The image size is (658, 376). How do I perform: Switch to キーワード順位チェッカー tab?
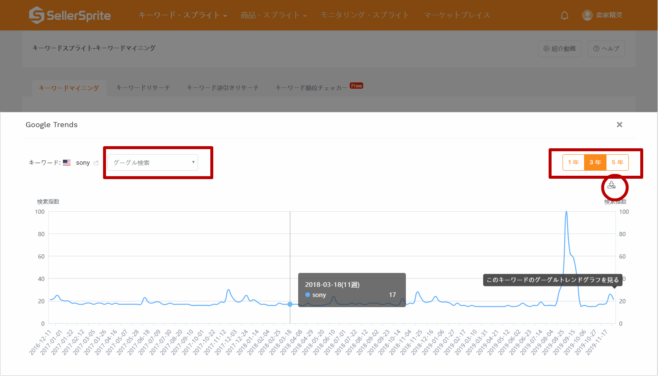point(311,88)
